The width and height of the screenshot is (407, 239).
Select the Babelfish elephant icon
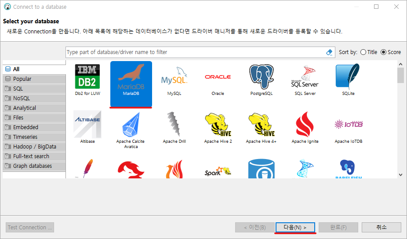point(349,169)
